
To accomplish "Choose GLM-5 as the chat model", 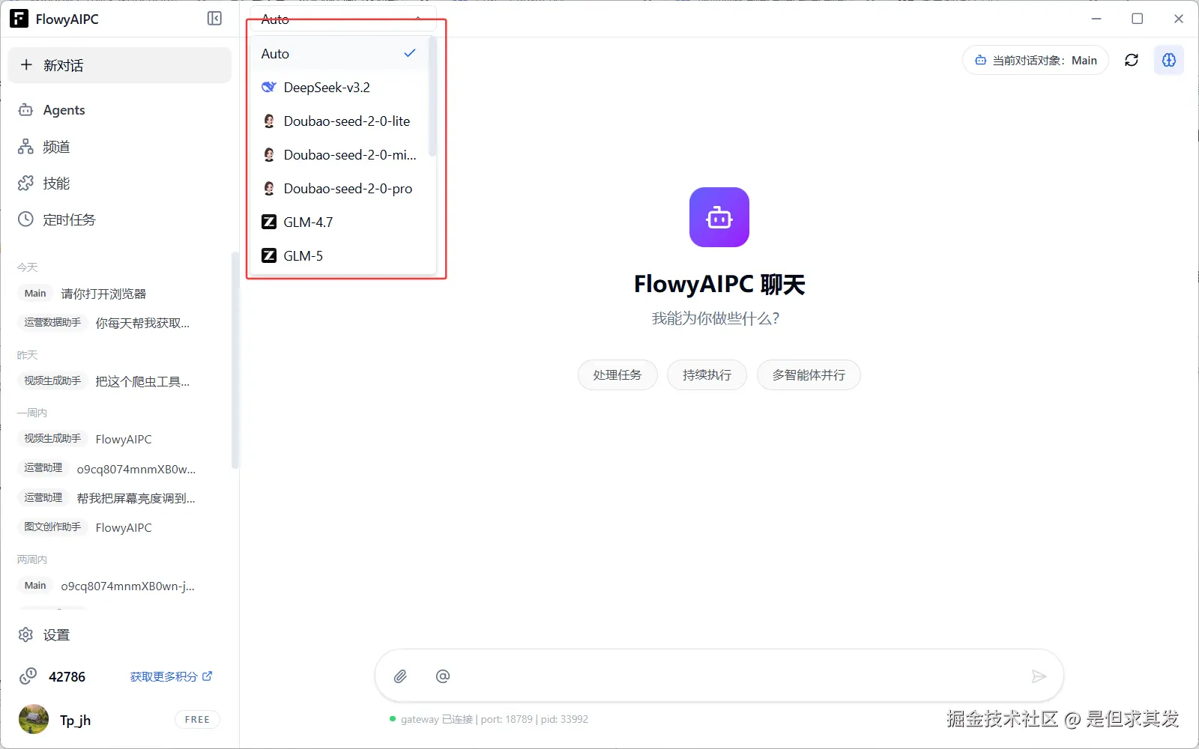I will point(302,255).
